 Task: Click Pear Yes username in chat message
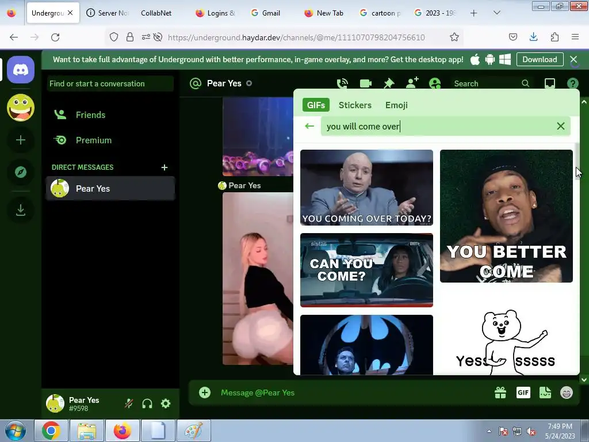[x=244, y=185]
